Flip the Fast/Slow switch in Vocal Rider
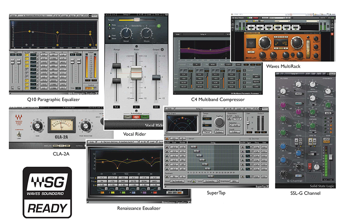The image size is (344, 222). point(109,37)
